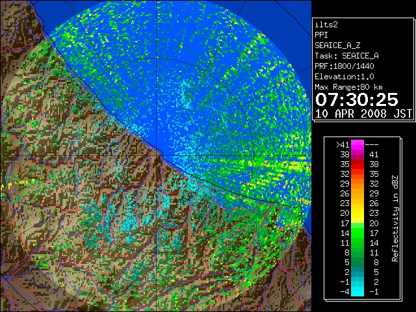Click the "Max Range:80 km" text
This screenshot has height=312, width=416.
348,87
